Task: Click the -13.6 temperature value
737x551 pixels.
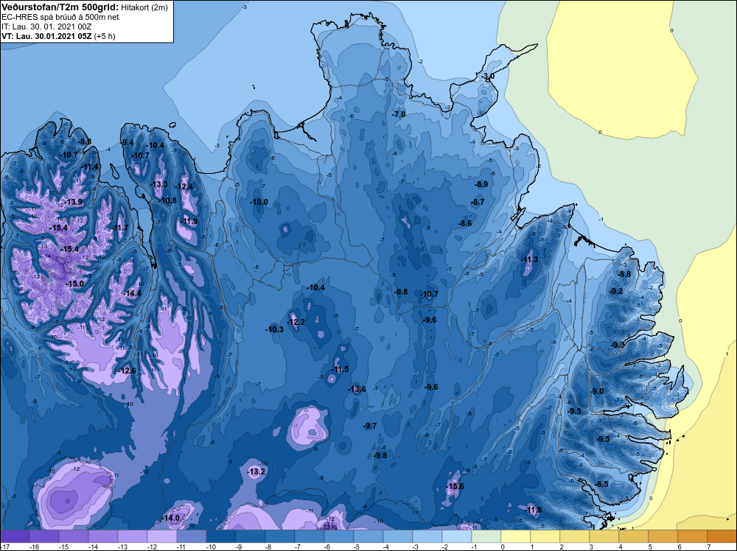Action: click(x=357, y=389)
